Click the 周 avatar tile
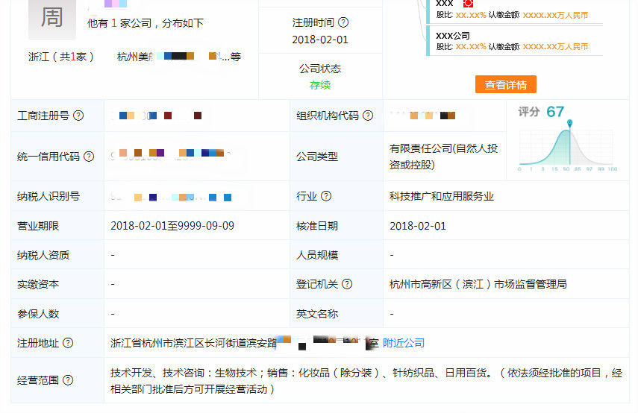 (52, 19)
